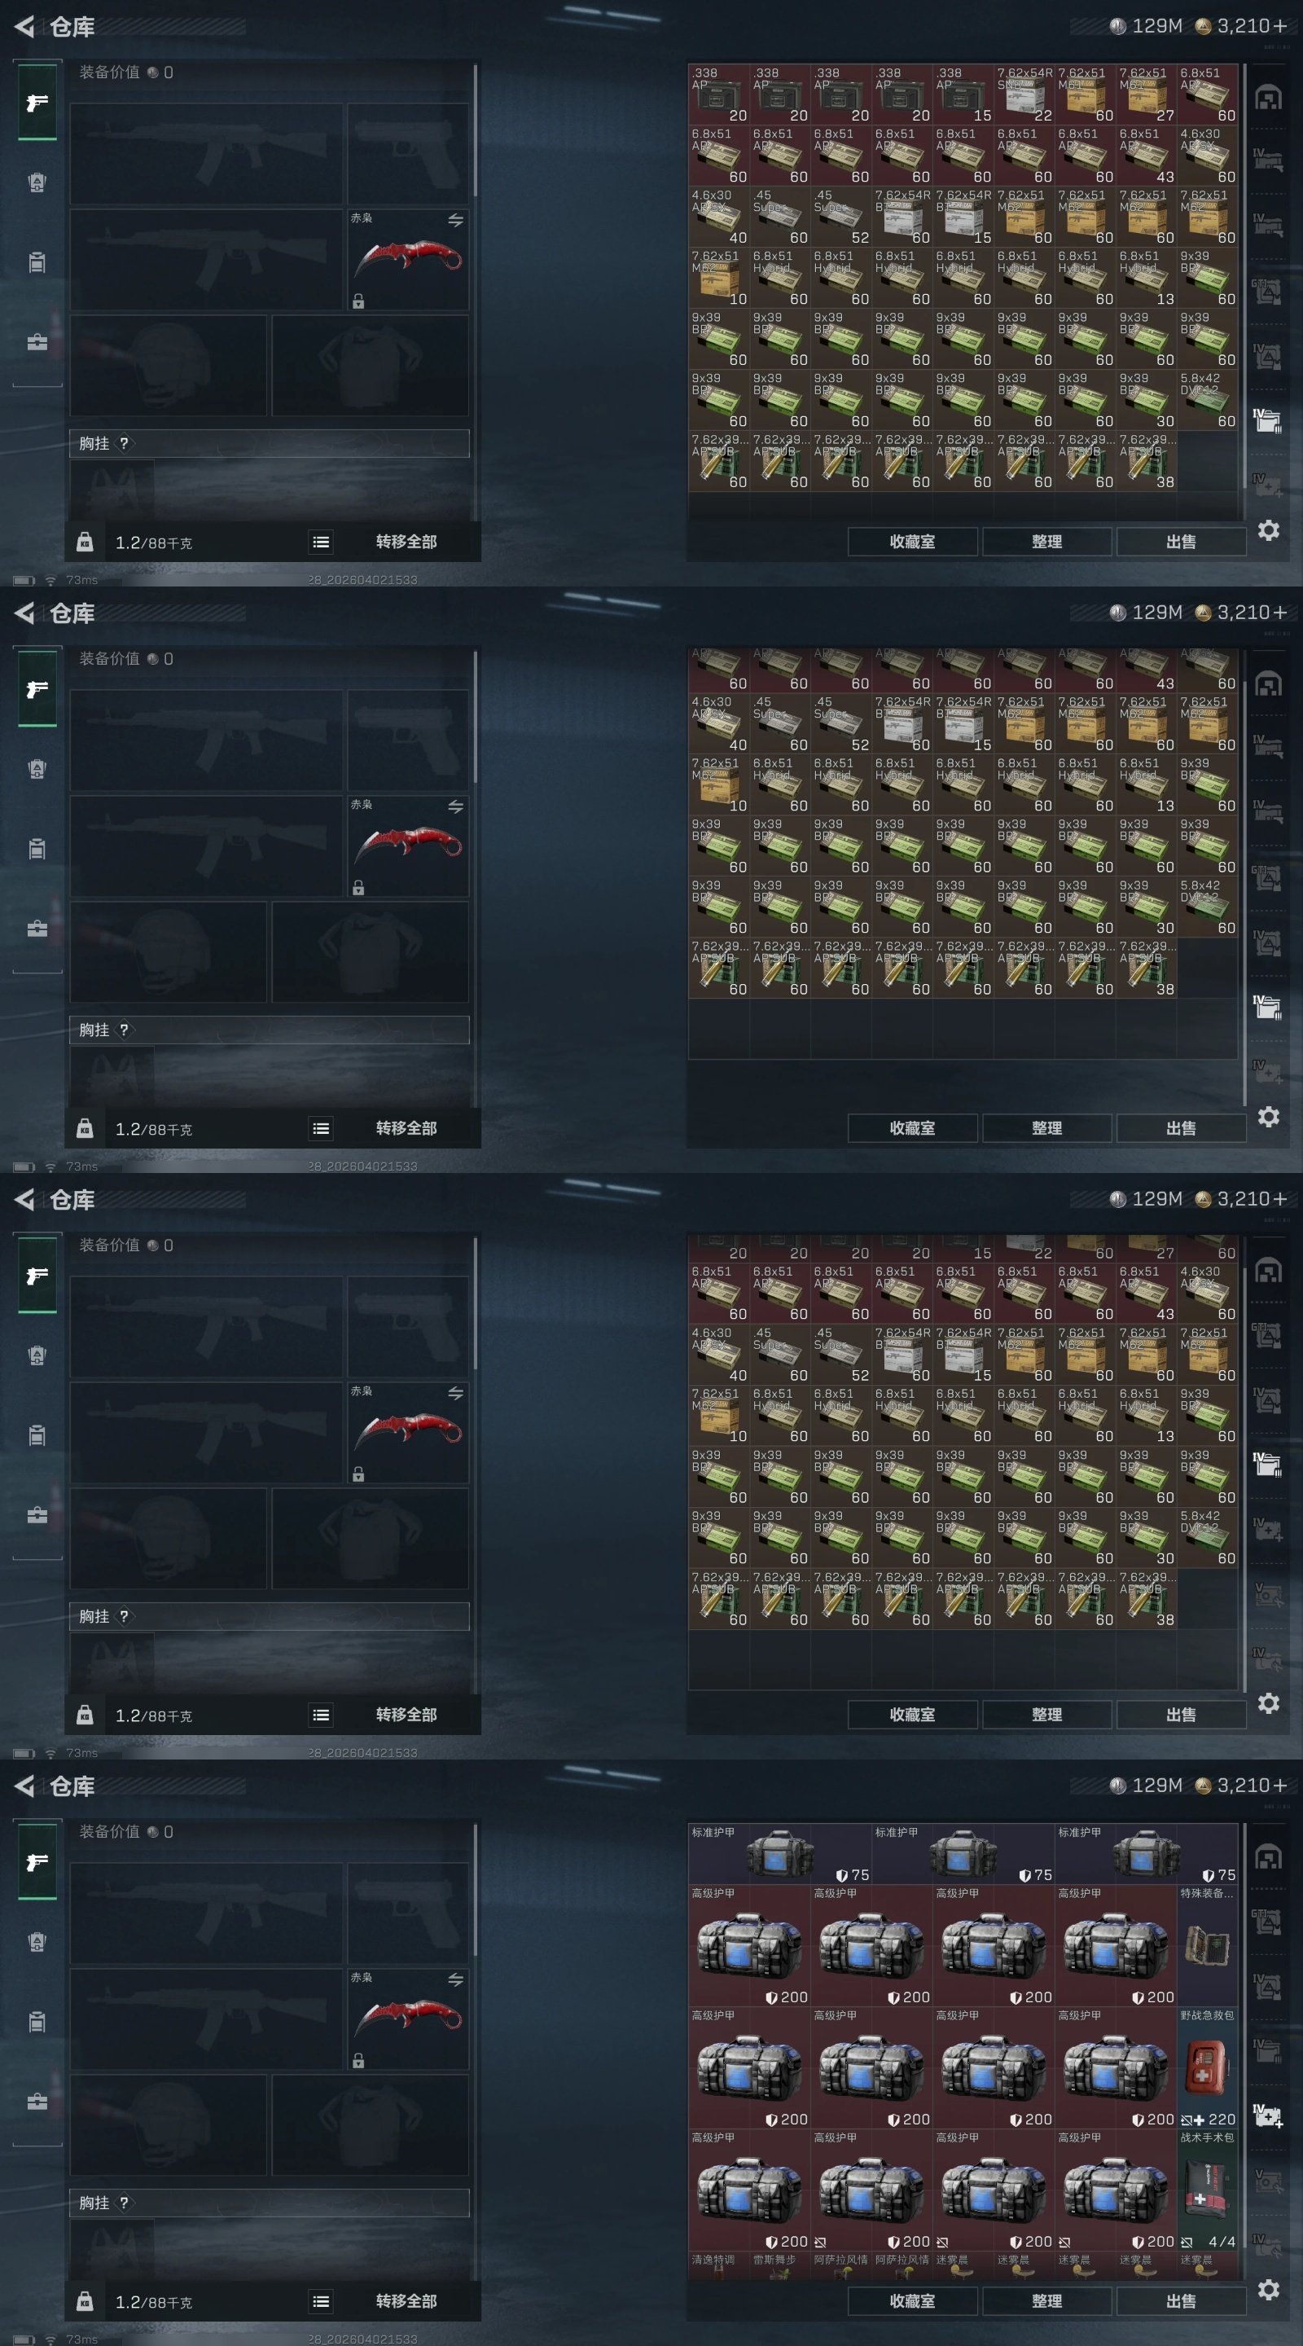The image size is (1303, 2346).
Task: Click the 转移全部 transfer all button
Action: coord(406,542)
